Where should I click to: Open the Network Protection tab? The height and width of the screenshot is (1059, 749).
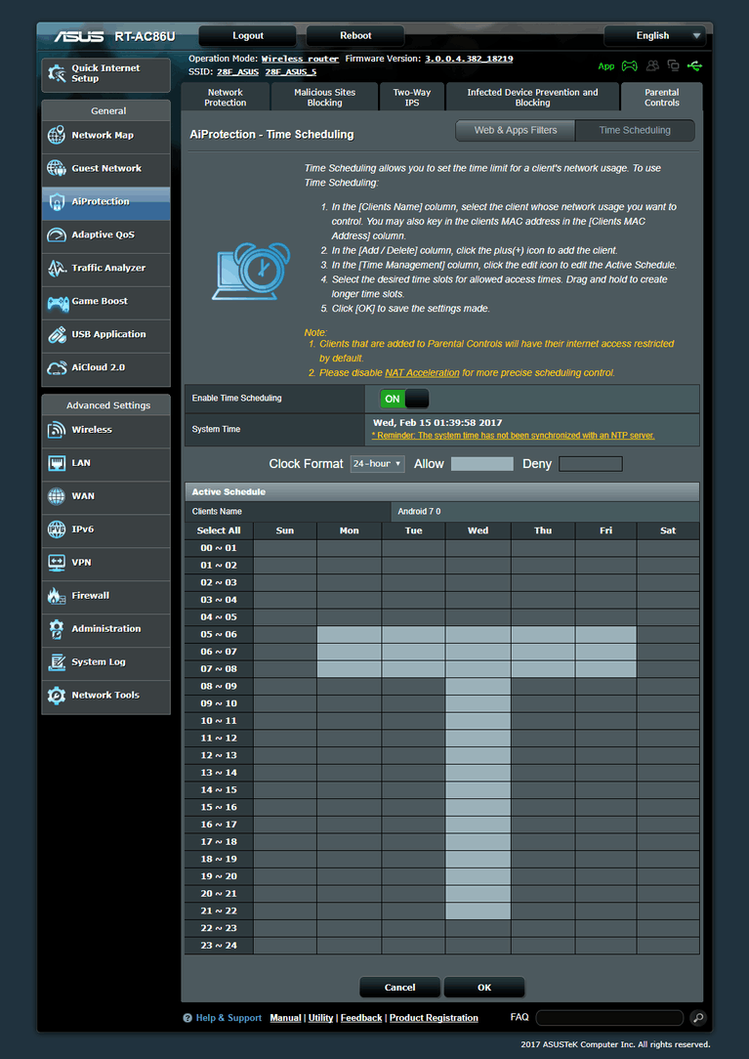(x=225, y=98)
